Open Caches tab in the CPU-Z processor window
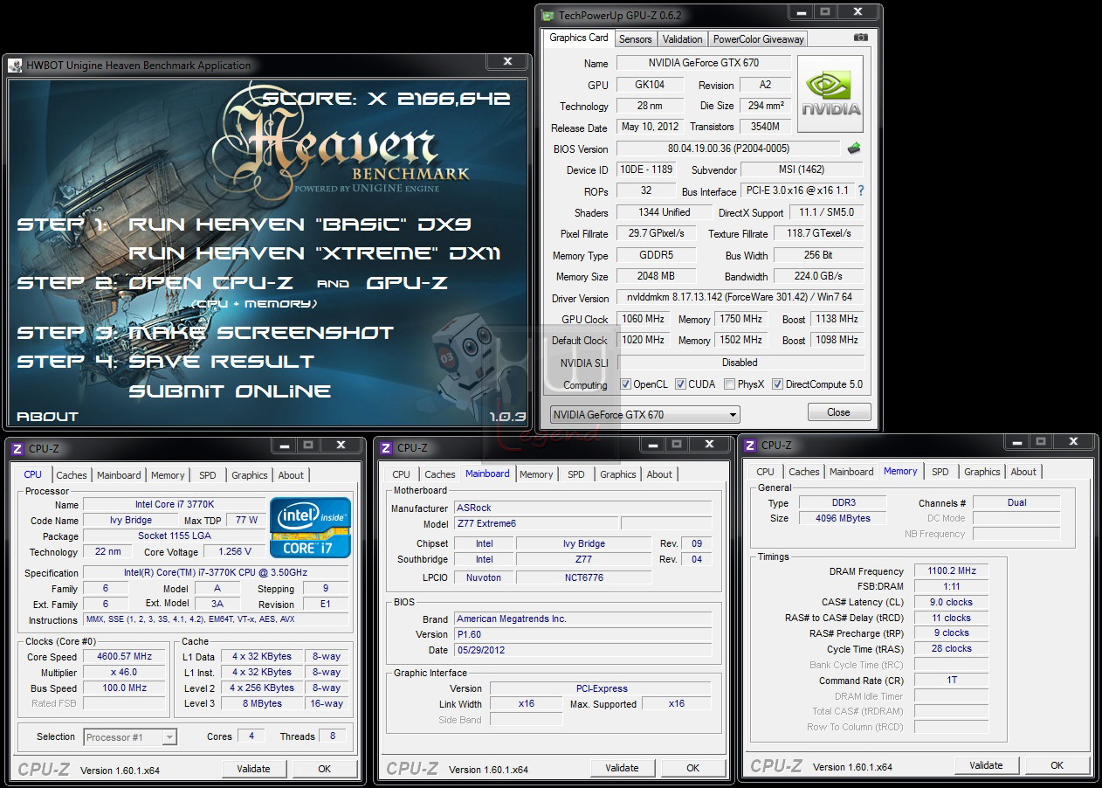The image size is (1102, 788). [x=72, y=475]
